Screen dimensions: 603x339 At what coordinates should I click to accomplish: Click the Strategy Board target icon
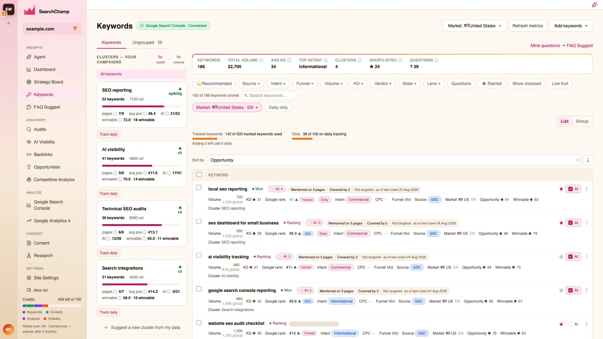point(29,82)
